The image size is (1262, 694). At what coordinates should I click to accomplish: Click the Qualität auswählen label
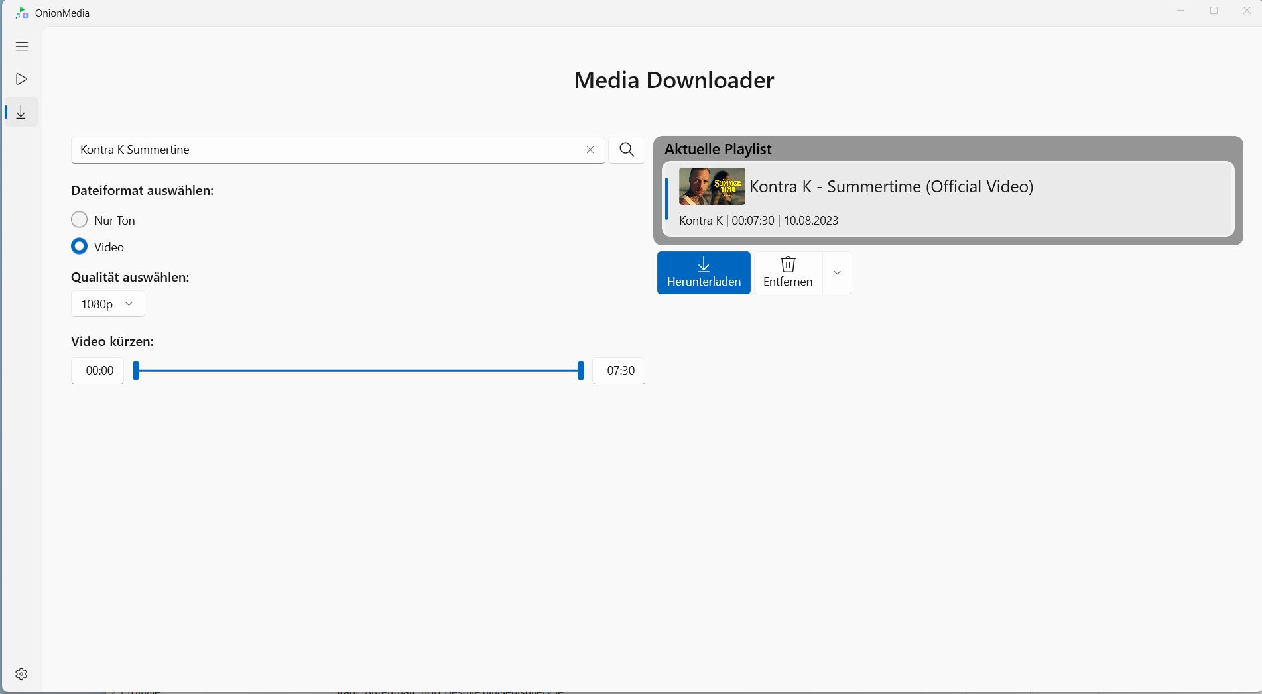[x=130, y=277]
